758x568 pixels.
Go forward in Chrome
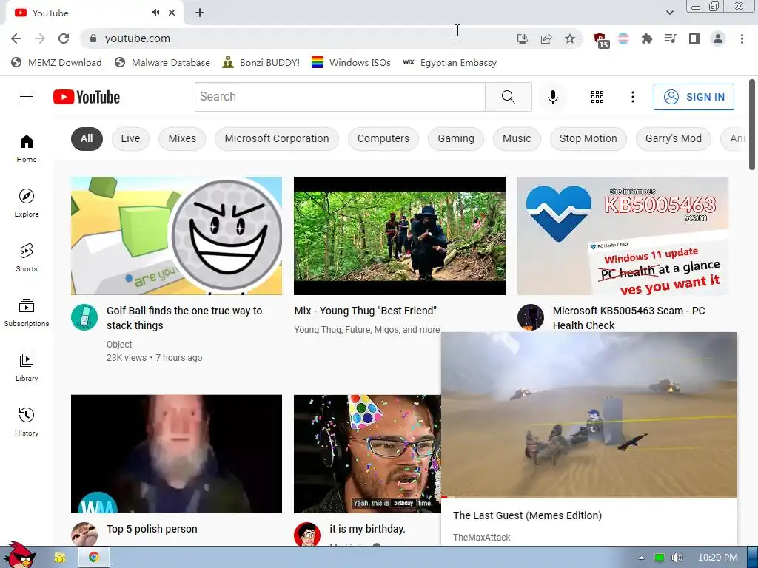[x=40, y=38]
